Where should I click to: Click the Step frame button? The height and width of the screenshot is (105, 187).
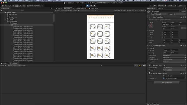95,6
